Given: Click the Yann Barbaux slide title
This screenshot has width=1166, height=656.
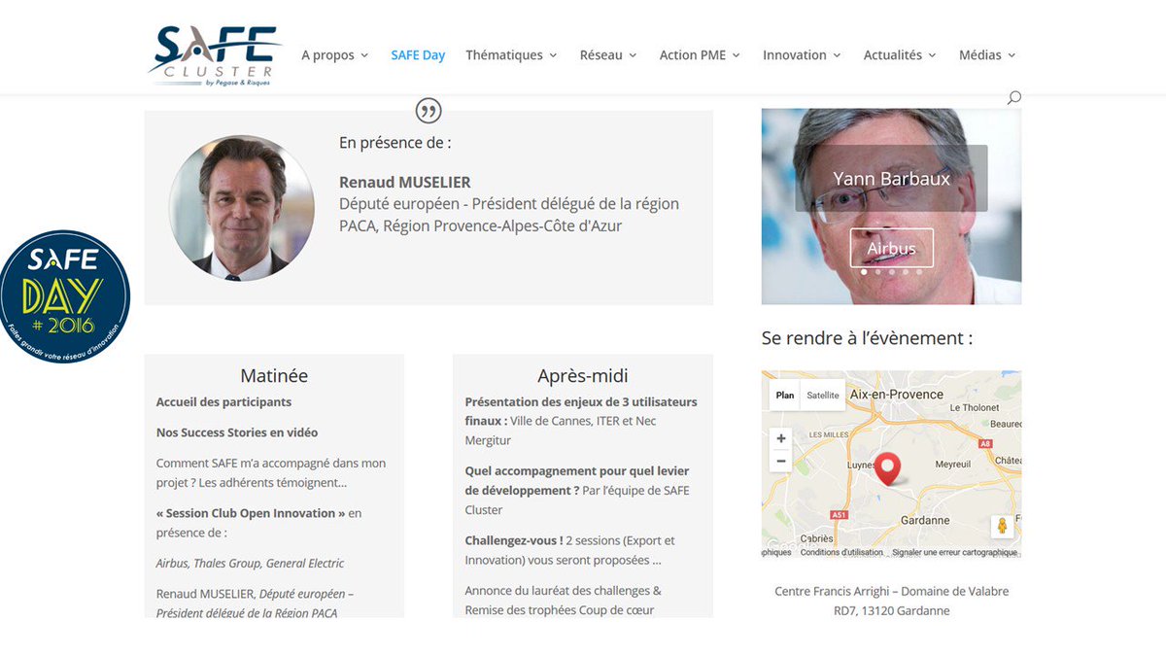Looking at the screenshot, I should click(x=891, y=179).
